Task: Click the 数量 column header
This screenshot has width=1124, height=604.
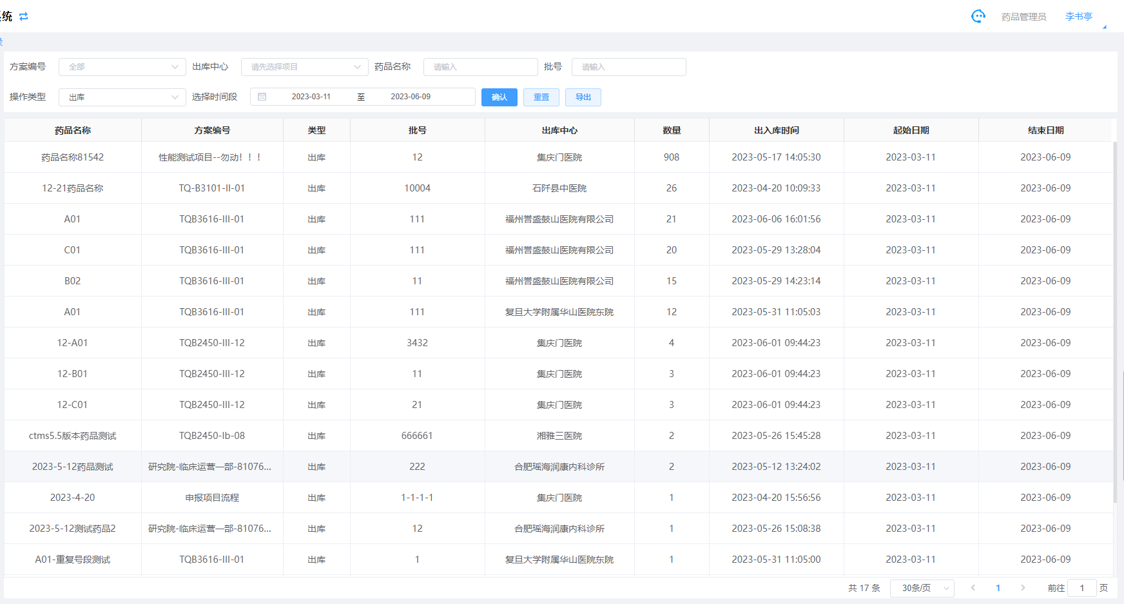Action: (672, 130)
